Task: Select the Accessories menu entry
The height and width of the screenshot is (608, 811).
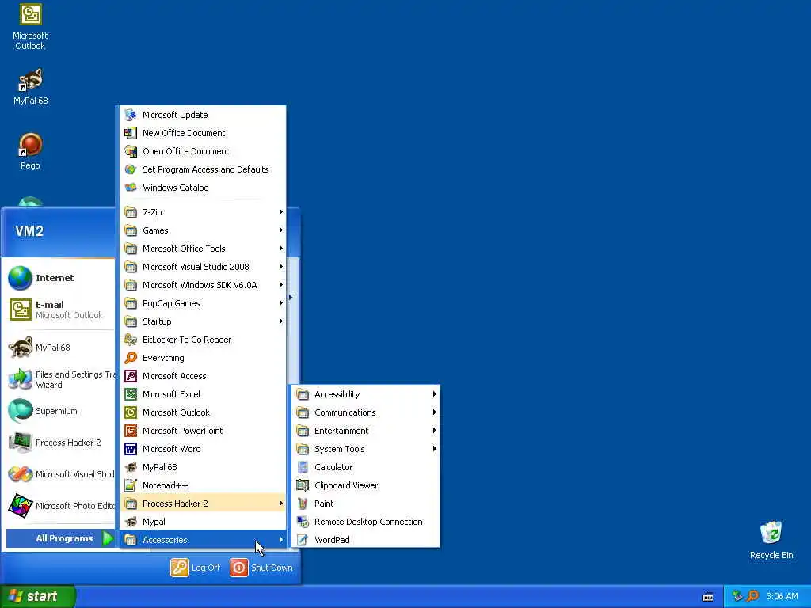Action: (203, 540)
